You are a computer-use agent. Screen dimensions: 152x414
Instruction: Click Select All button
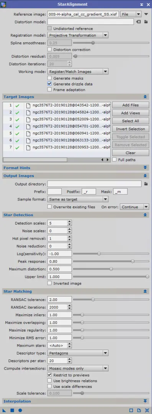tap(131, 121)
